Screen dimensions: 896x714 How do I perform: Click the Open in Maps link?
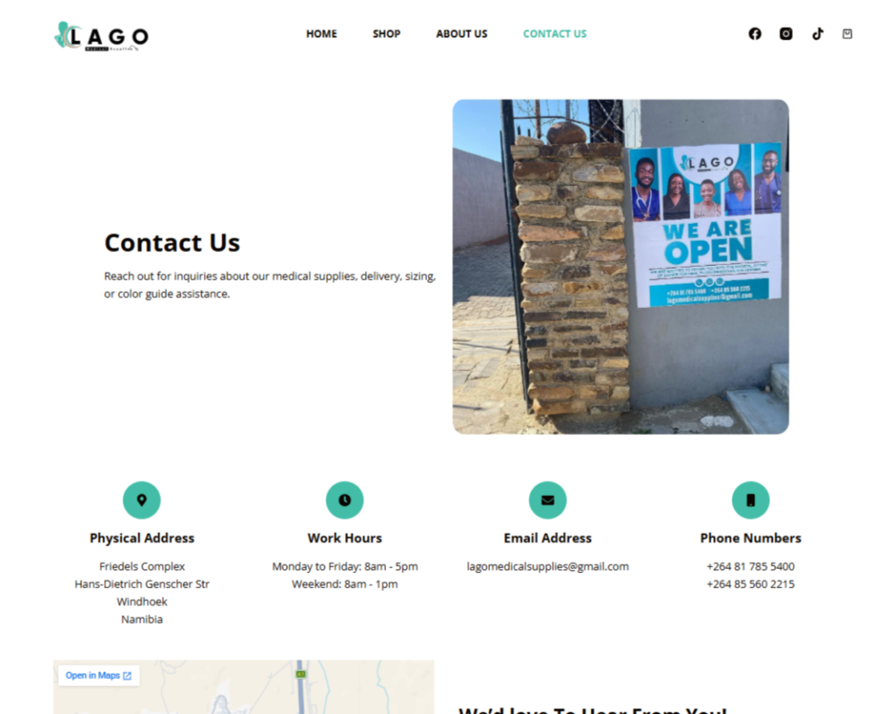click(98, 675)
